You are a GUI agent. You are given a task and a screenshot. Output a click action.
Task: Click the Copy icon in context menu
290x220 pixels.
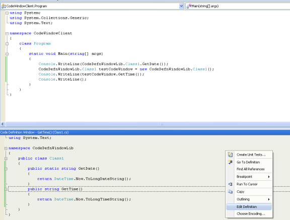tap(230, 192)
